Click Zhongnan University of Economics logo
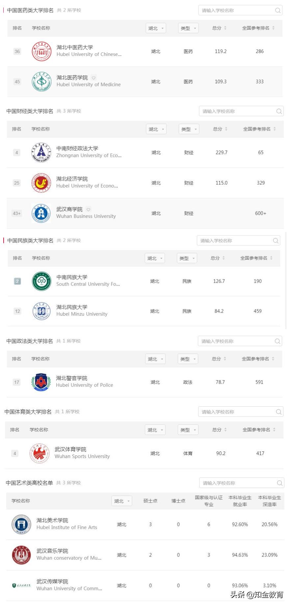290x605 pixels. pos(41,153)
